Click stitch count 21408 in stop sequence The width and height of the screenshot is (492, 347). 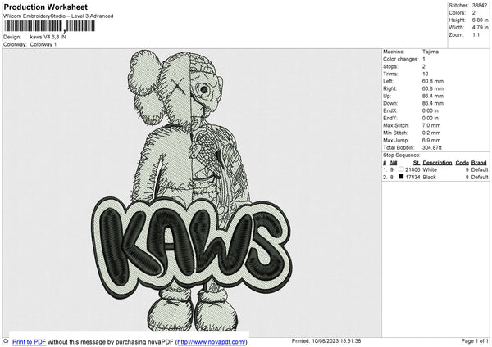[x=412, y=169]
